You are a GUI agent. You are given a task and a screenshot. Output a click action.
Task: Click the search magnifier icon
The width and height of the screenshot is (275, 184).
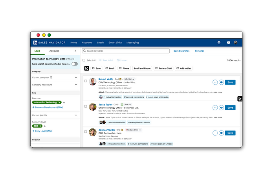tap(84, 51)
